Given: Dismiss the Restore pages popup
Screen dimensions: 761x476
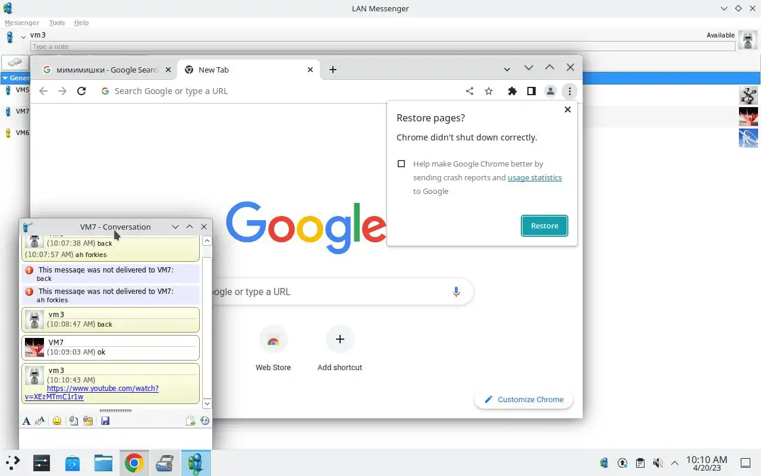Looking at the screenshot, I should (568, 109).
